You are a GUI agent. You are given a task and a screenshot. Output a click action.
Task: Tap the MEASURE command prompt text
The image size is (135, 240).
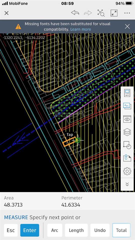[42, 217]
